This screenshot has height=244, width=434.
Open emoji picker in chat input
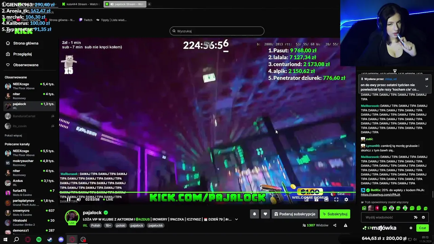423,218
